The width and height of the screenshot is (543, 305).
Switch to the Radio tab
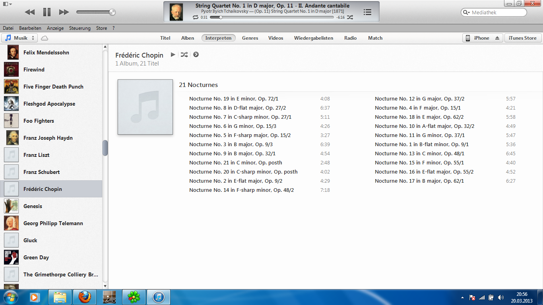click(350, 38)
